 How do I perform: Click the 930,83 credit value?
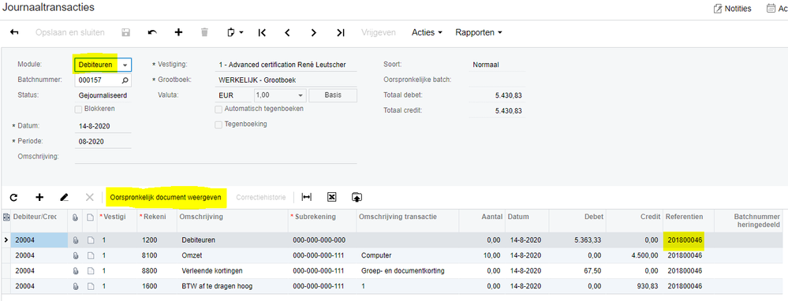(x=647, y=287)
